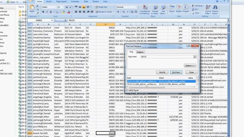Click the results list horizontal scrollbar
Screen dimensions: 244x137
(161, 87)
